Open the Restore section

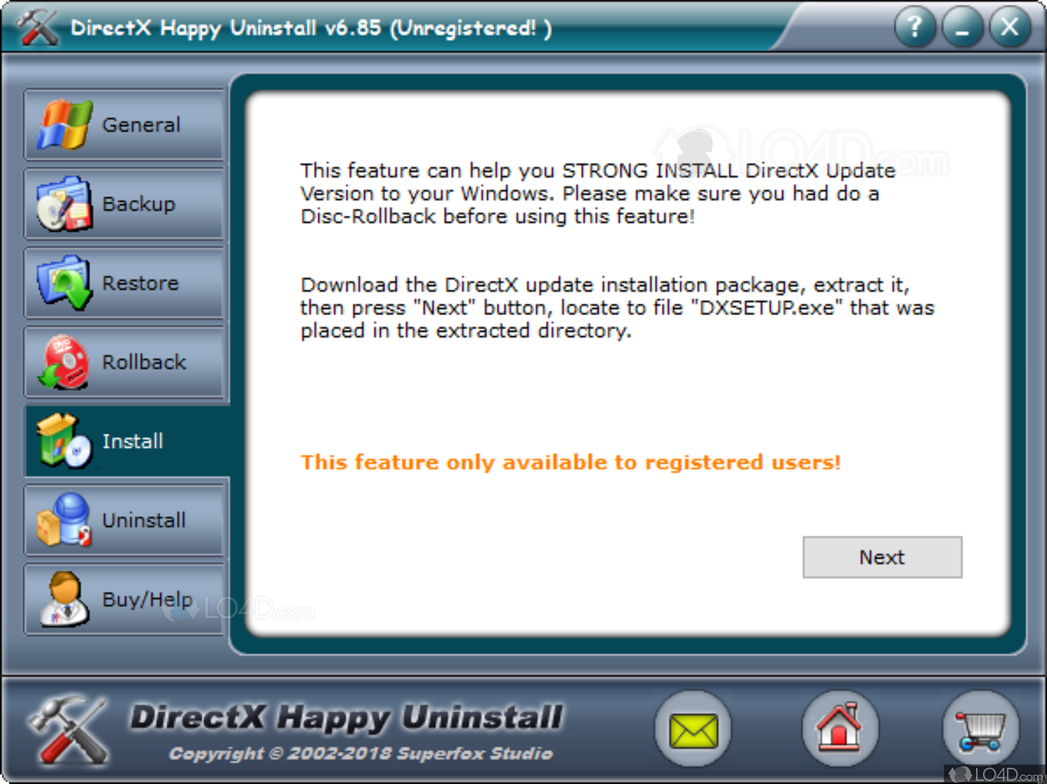tap(124, 283)
